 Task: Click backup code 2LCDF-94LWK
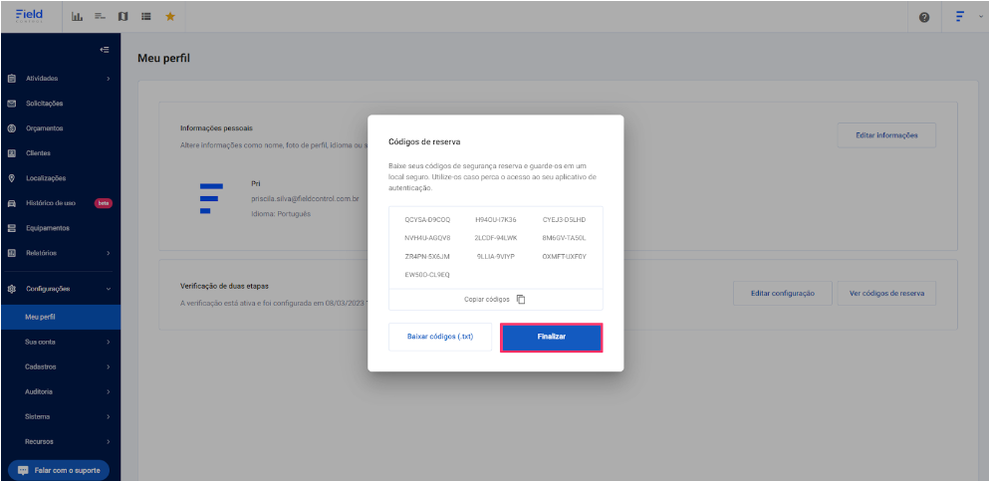(496, 238)
